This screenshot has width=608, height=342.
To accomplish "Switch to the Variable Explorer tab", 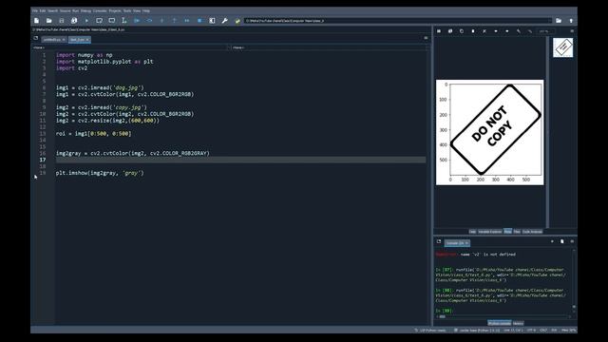I will click(x=490, y=232).
